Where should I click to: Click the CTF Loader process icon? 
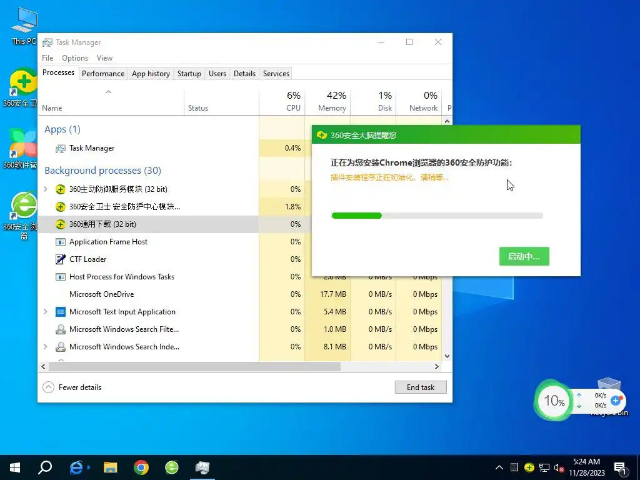tap(61, 259)
